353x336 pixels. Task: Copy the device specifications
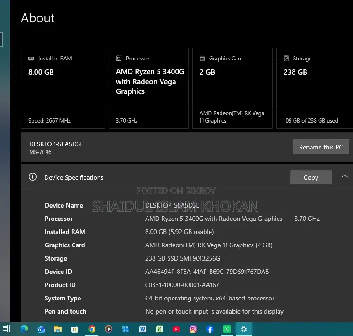[311, 177]
